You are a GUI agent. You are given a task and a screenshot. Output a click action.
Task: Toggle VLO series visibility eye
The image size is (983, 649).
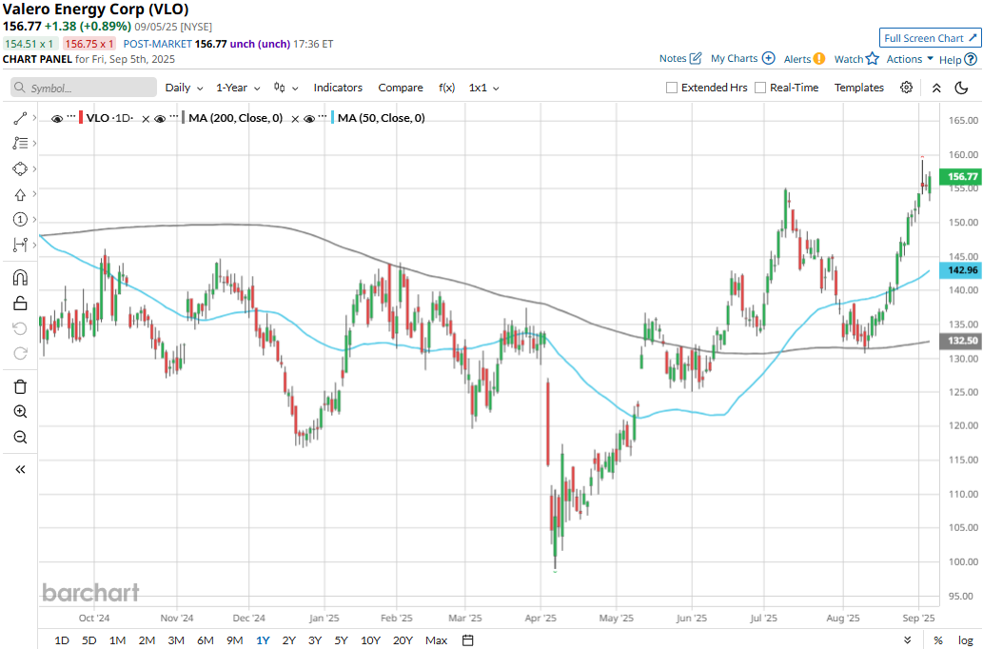(x=57, y=119)
